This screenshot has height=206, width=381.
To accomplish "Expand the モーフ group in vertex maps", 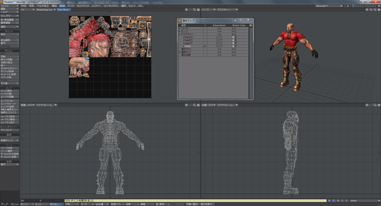I will point(179,31).
